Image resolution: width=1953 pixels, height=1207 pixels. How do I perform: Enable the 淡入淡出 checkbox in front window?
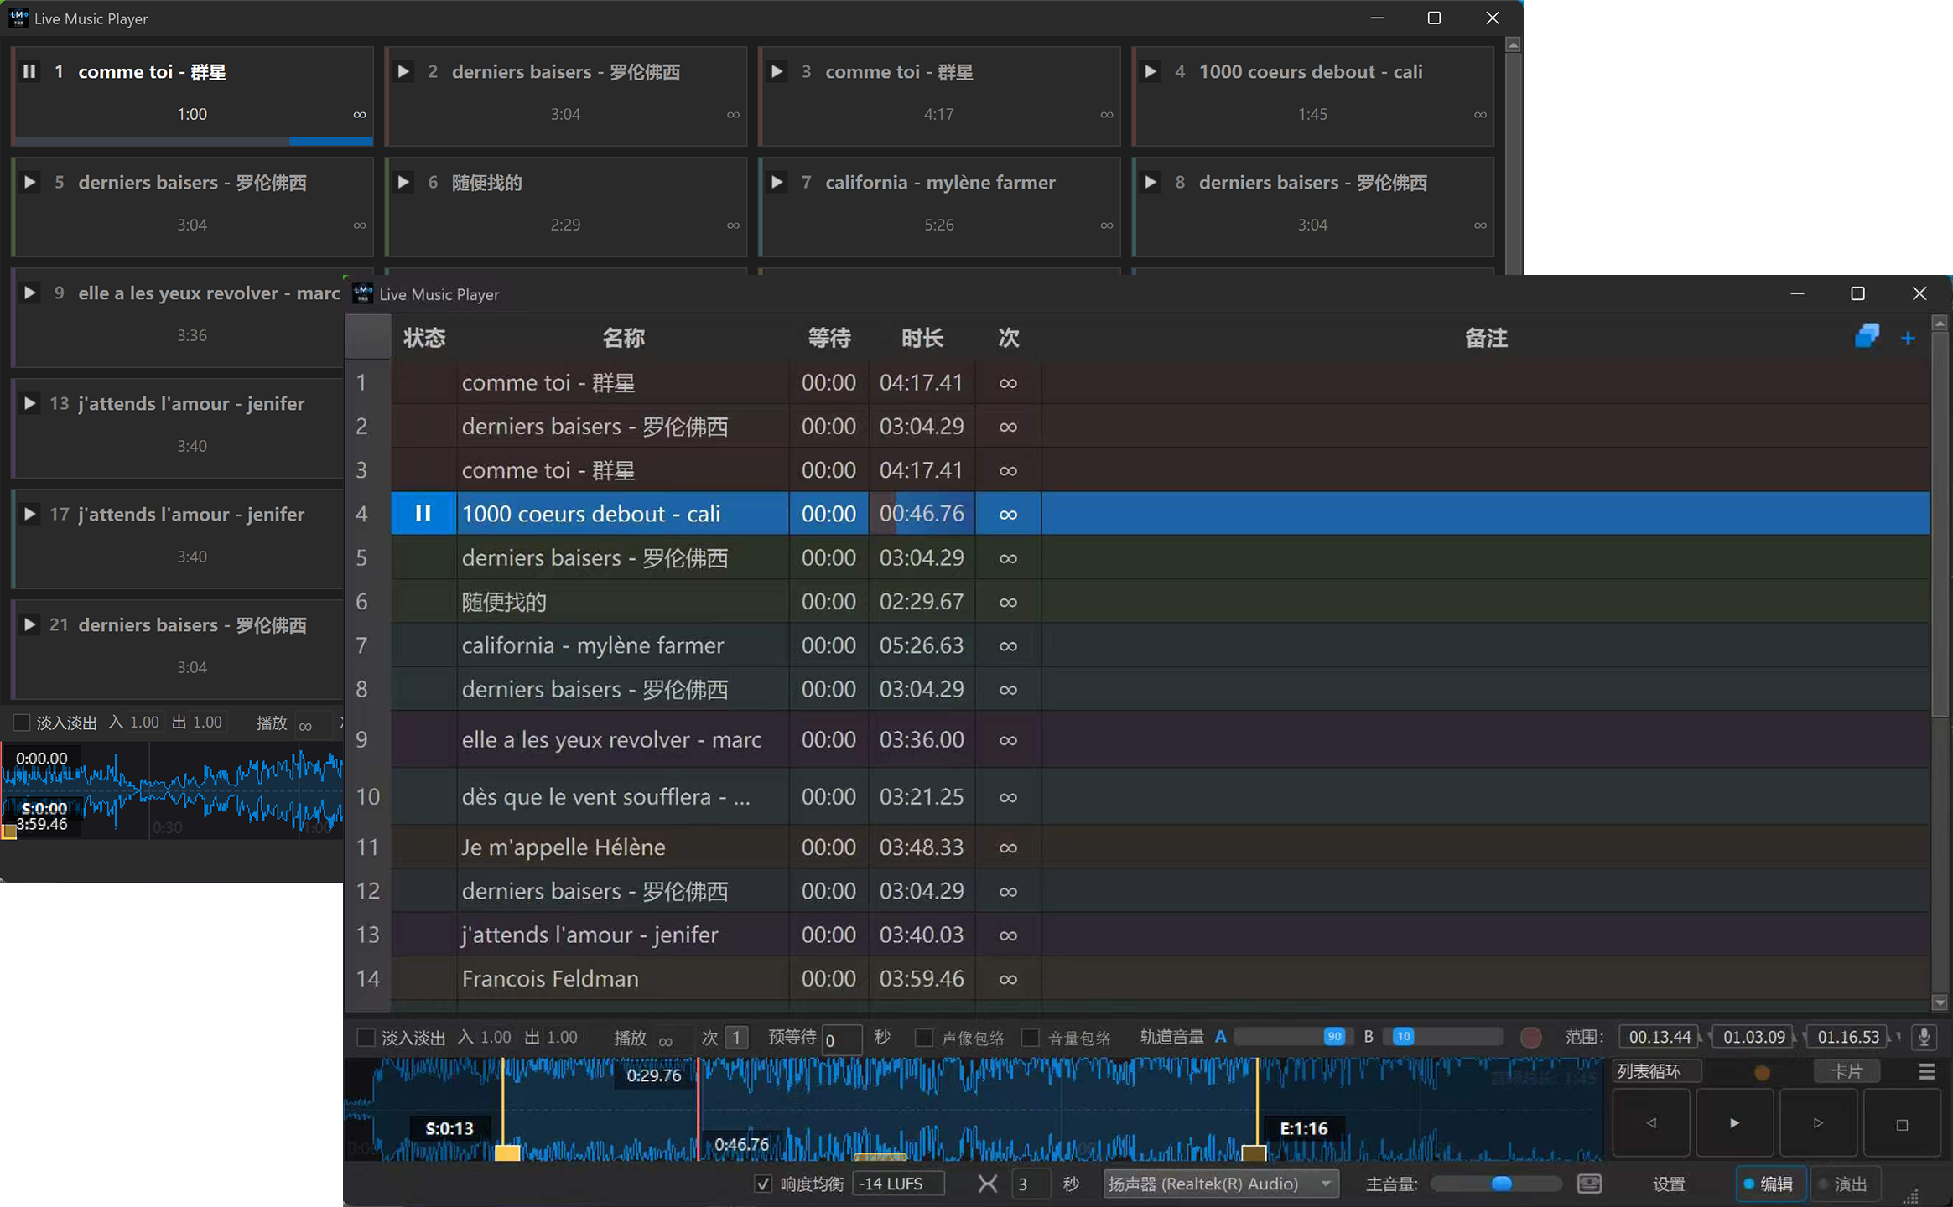(366, 1038)
